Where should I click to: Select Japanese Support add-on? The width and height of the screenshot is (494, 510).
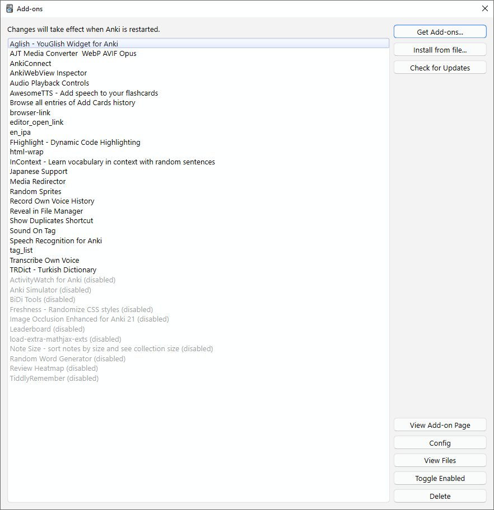[x=198, y=172]
